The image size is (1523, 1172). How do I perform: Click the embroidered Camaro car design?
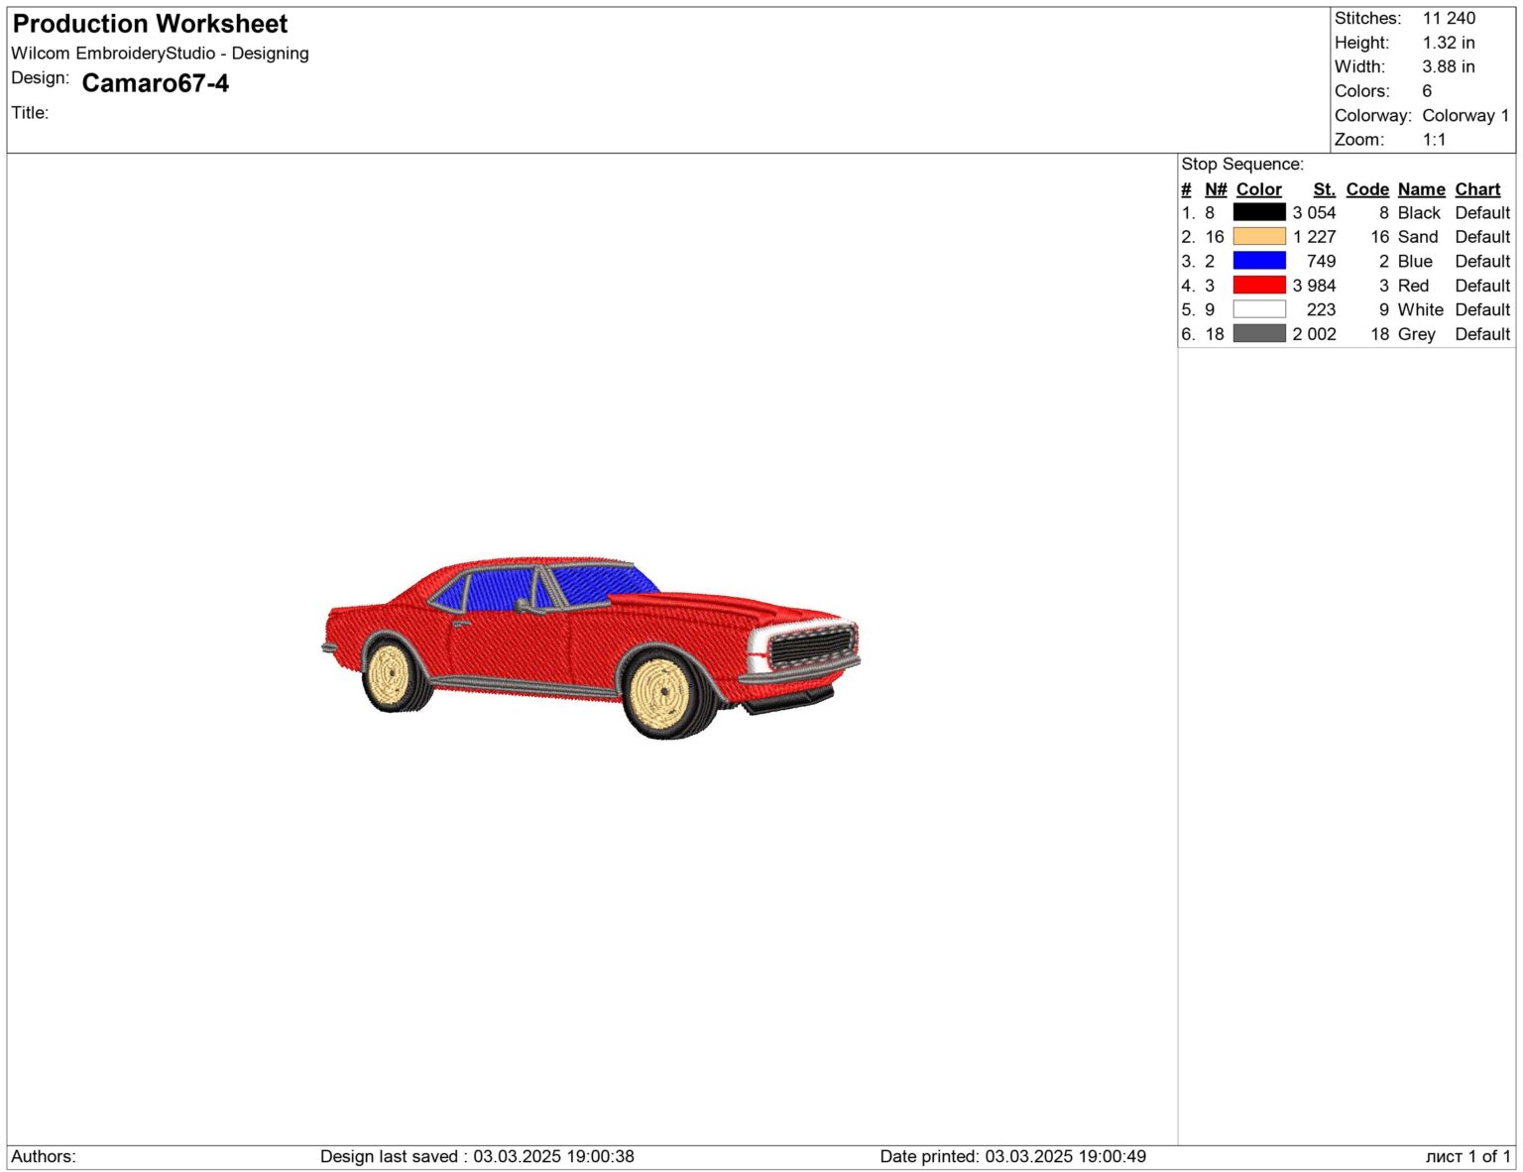(591, 646)
